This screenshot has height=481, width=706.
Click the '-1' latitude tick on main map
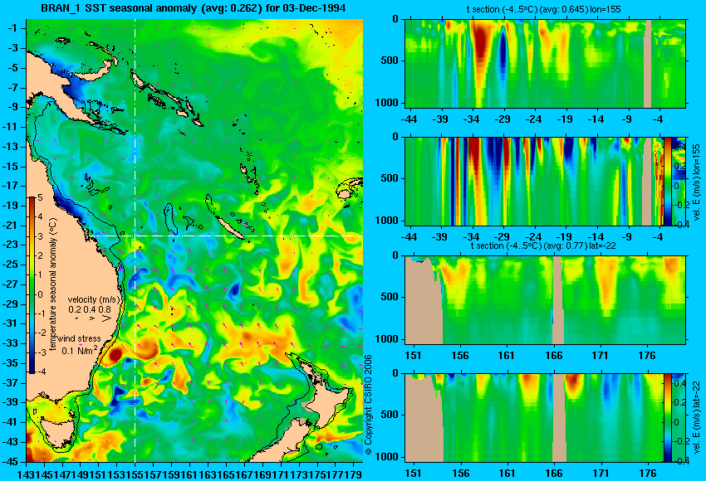pos(12,28)
